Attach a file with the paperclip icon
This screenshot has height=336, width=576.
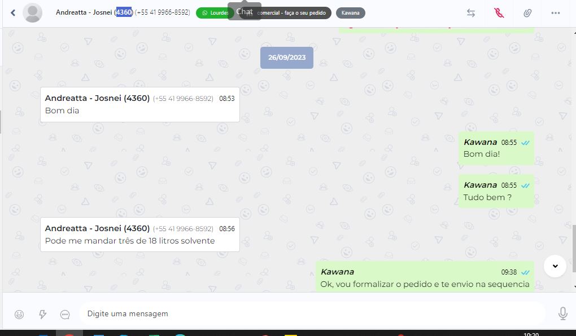click(527, 12)
